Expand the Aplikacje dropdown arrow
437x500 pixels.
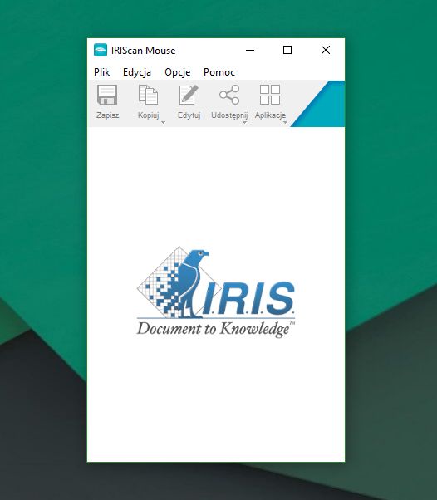coord(285,122)
